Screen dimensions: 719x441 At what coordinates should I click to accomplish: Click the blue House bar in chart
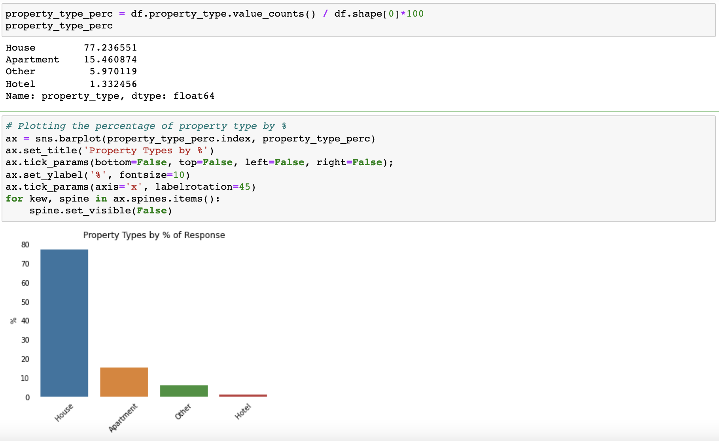pos(64,323)
